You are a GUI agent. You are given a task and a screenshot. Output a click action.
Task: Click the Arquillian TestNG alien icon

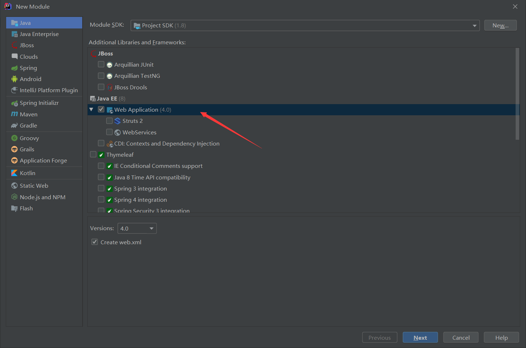coord(110,76)
